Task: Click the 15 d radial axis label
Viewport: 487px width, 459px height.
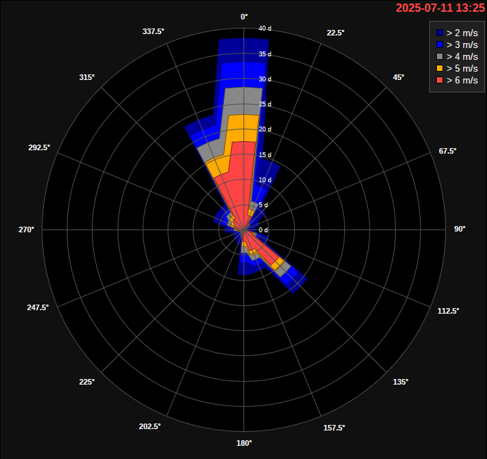Action: click(265, 154)
